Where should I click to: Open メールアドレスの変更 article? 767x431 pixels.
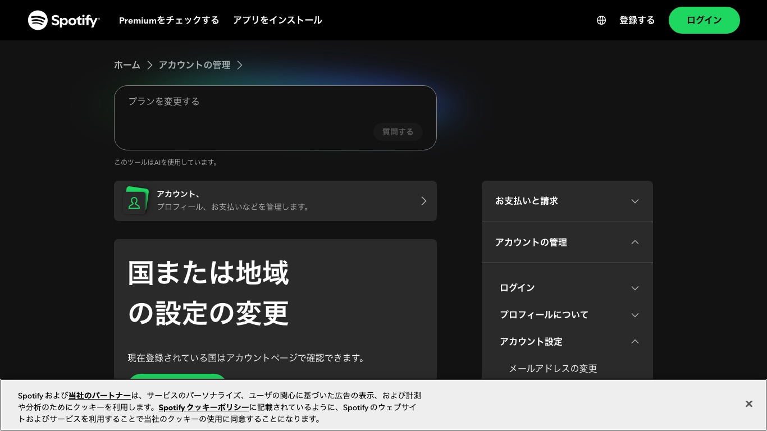pos(553,369)
